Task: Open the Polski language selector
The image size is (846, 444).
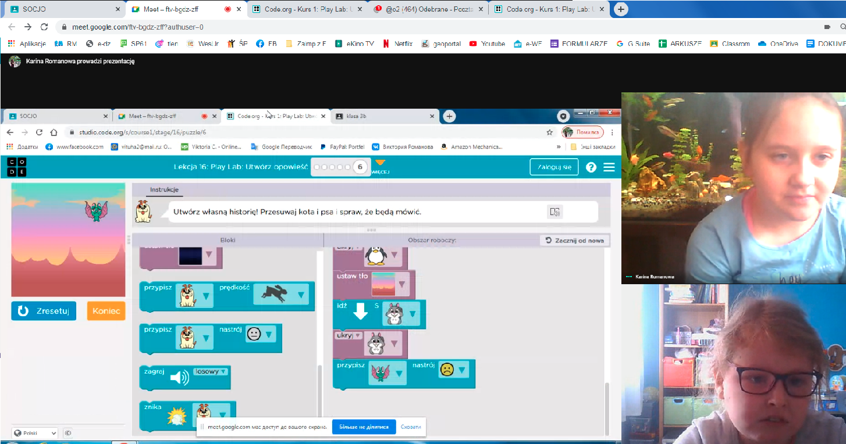Action: pos(35,433)
